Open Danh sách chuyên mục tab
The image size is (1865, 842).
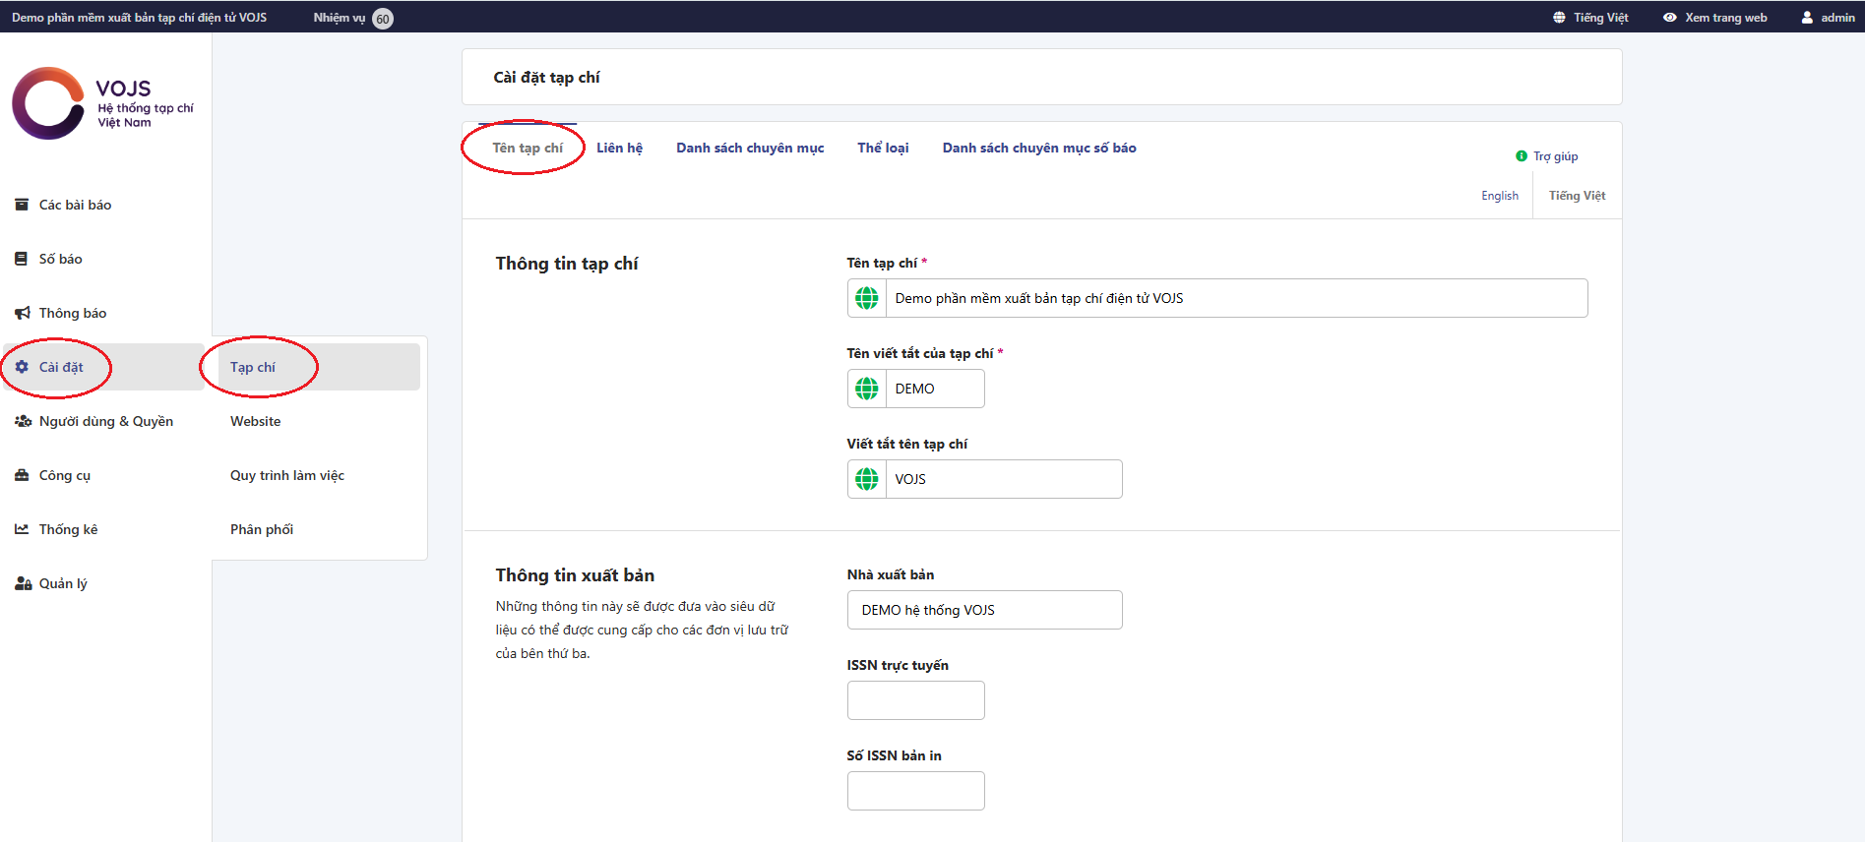tap(750, 148)
